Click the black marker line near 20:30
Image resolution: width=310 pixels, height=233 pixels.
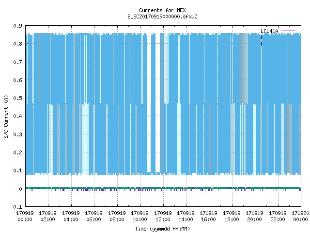click(x=262, y=40)
